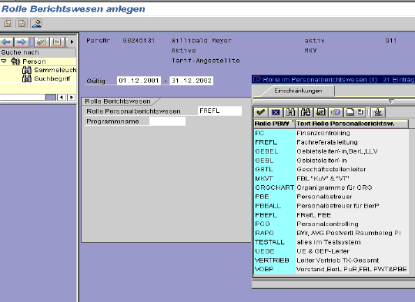Image resolution: width=415 pixels, height=302 pixels.
Task: Click the left blue arrow in the search panel
Action: (7, 42)
